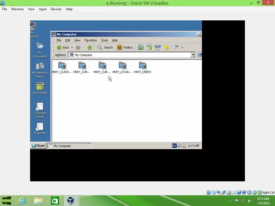Open the guest Edit menu
Screen dimensions: 275x206
(x=68, y=40)
